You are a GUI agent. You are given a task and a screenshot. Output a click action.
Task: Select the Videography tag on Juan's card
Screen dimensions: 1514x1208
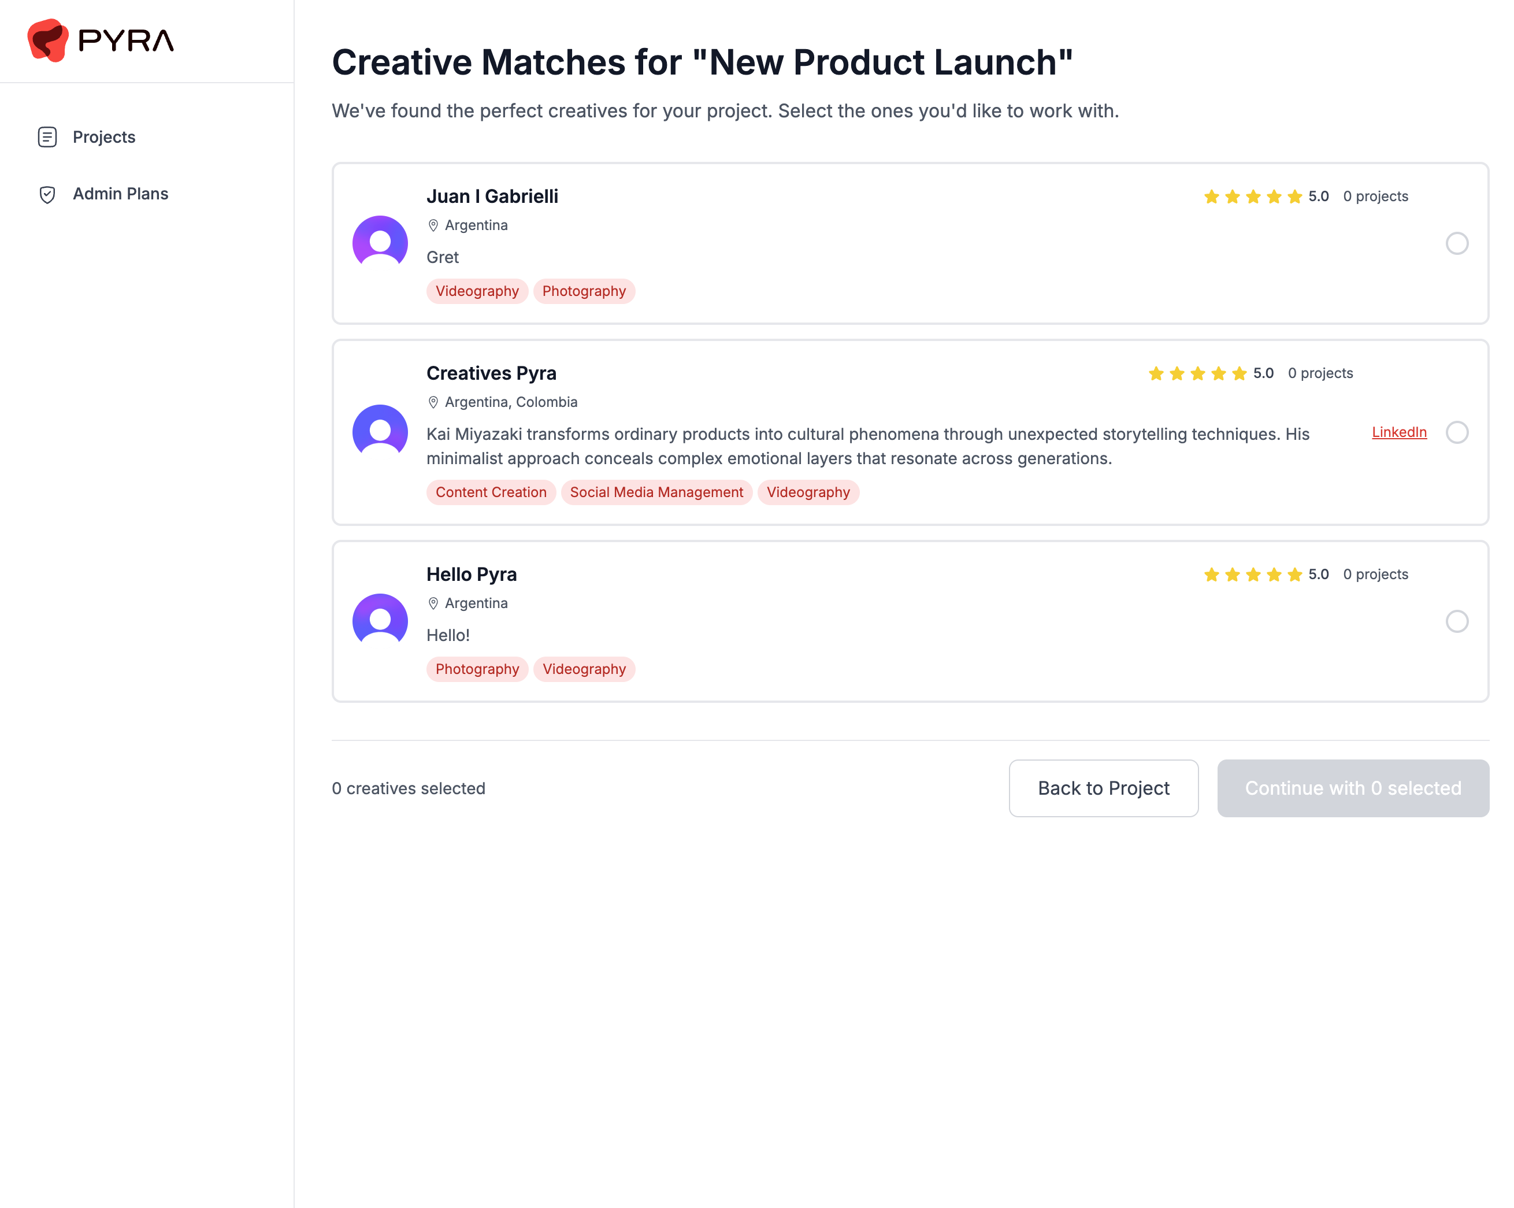(x=477, y=291)
